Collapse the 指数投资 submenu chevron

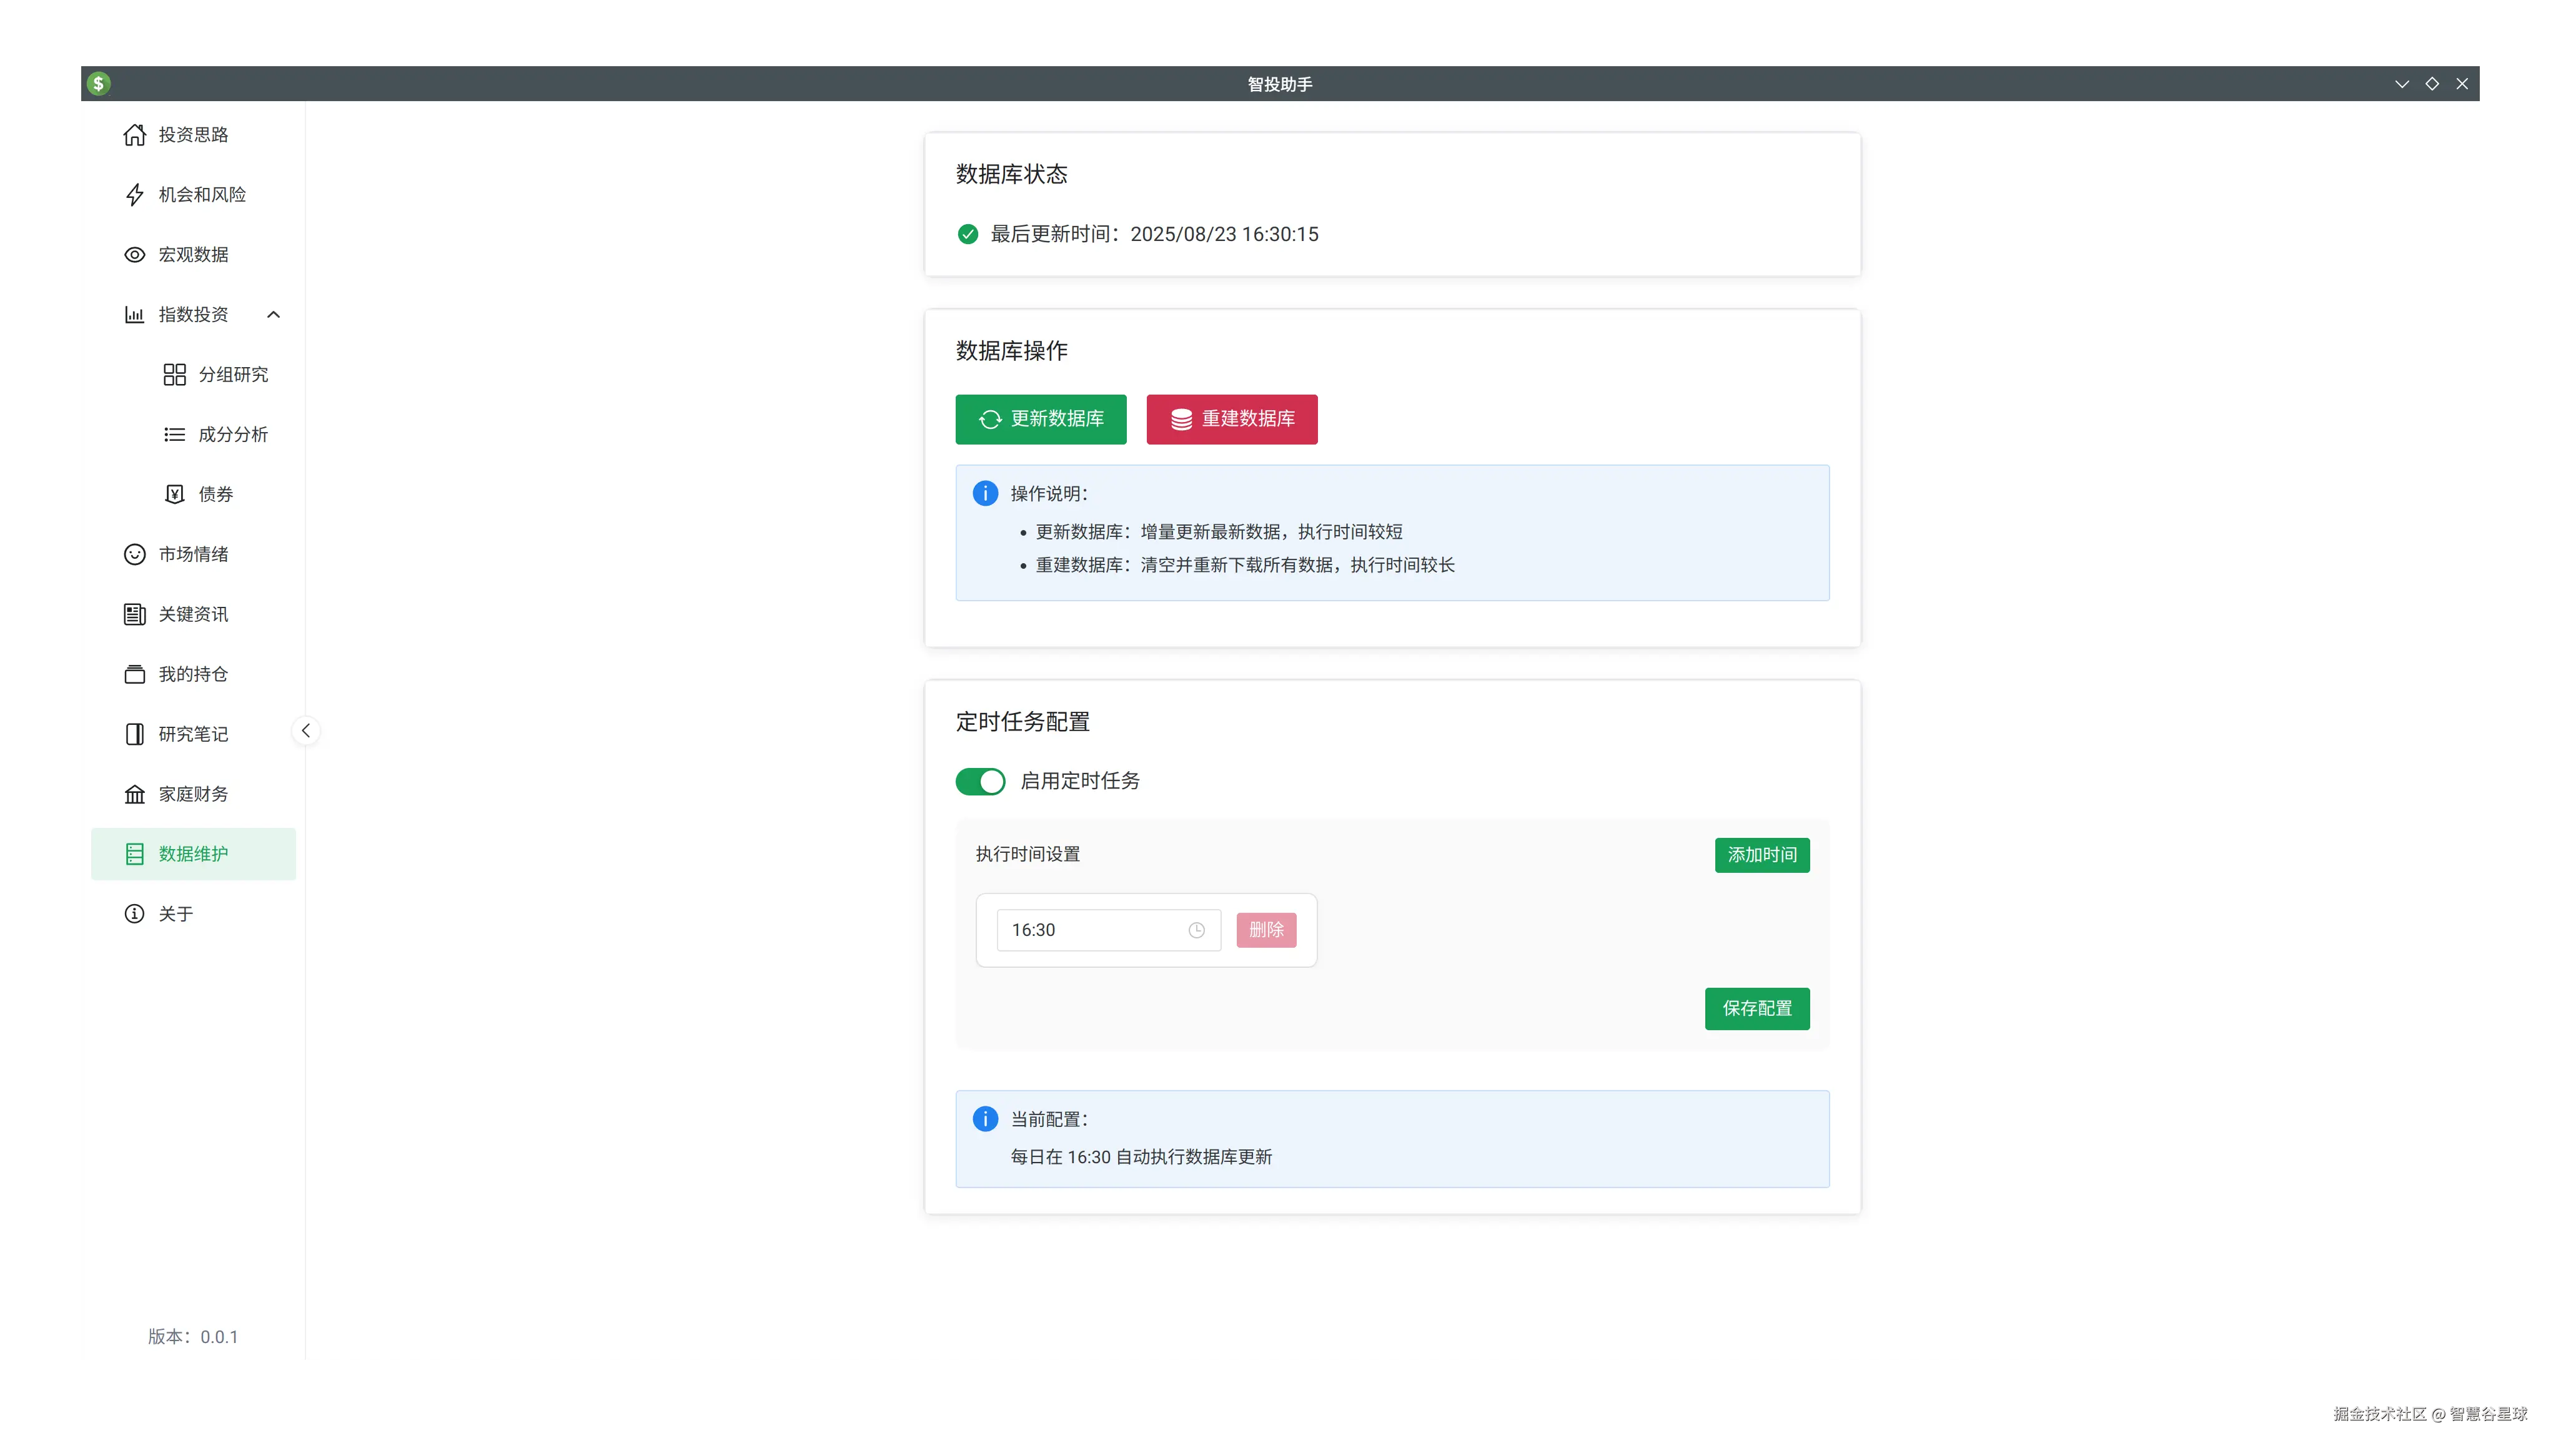point(273,315)
